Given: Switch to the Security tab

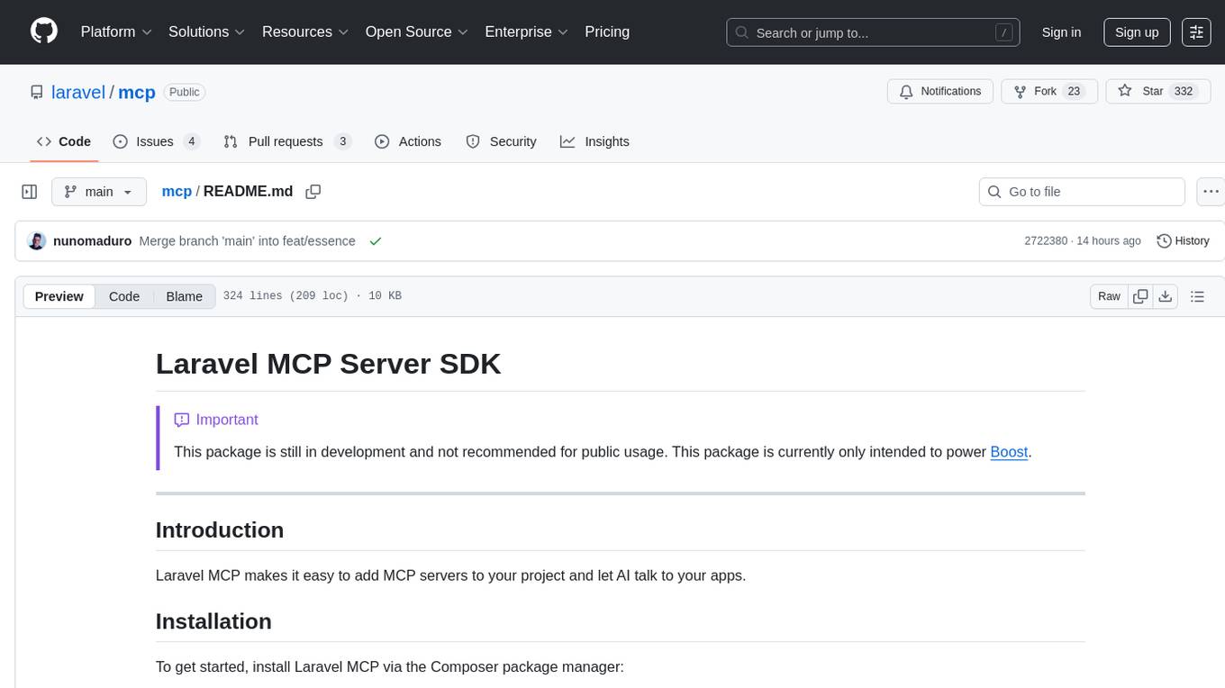Looking at the screenshot, I should pyautogui.click(x=501, y=141).
